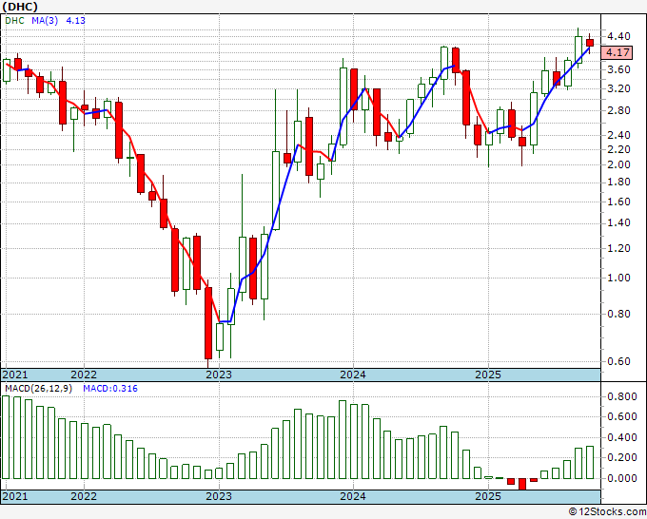Click the 4.40 price axis label
This screenshot has width=647, height=519.
coord(618,36)
